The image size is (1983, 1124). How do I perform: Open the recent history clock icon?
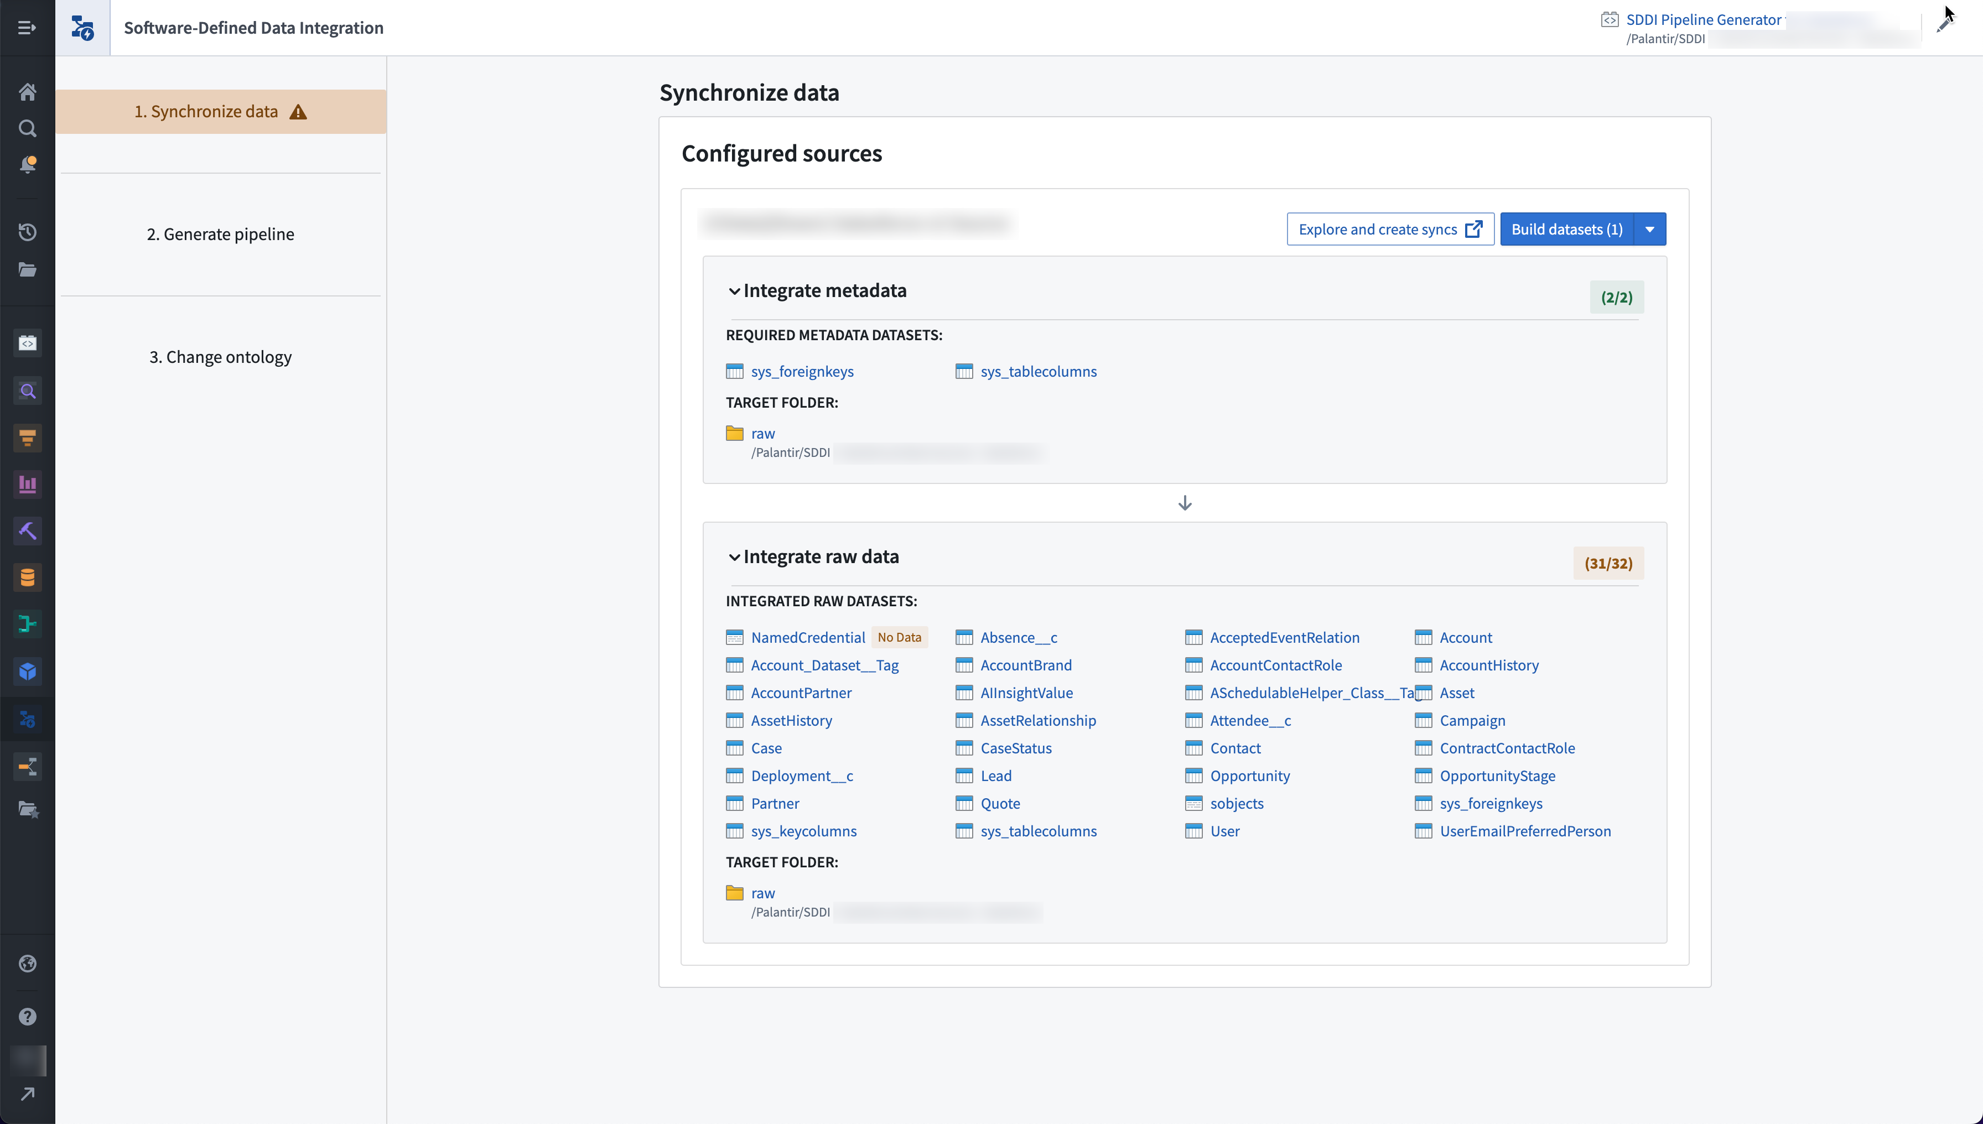[x=27, y=232]
